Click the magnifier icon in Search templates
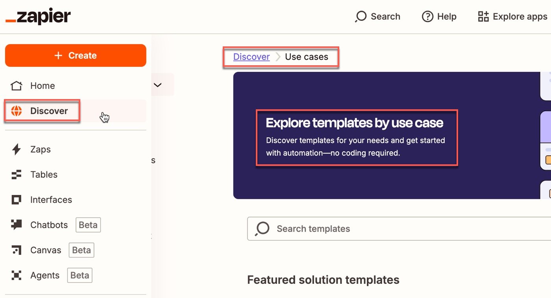Screen dimensions: 551x298 click(262, 229)
